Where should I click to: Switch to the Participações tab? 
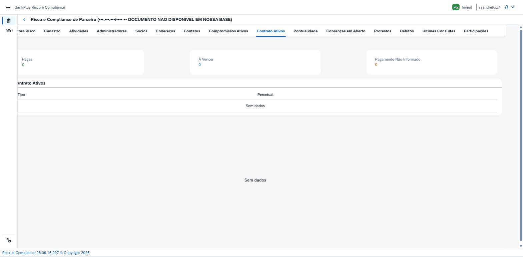476,31
